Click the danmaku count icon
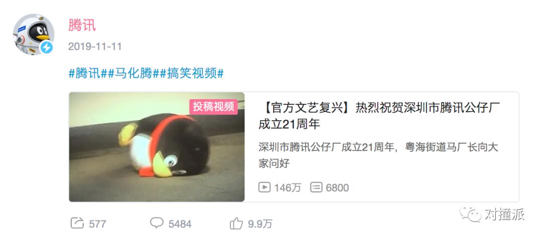 pos(316,187)
